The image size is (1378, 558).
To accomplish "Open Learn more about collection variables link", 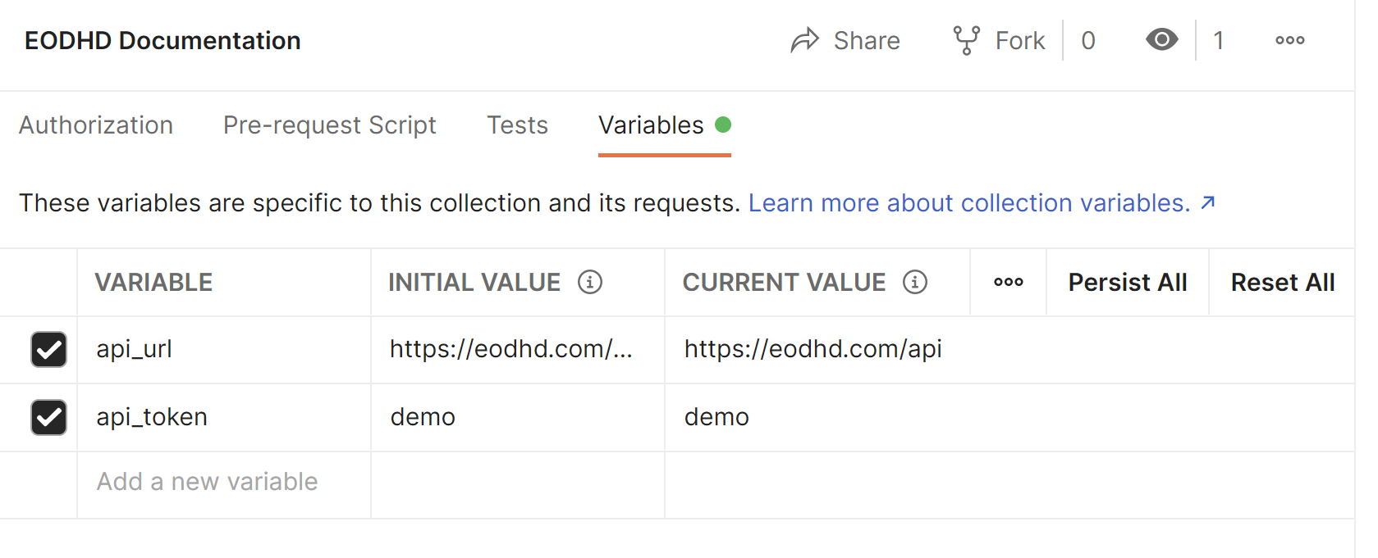I will tap(969, 202).
